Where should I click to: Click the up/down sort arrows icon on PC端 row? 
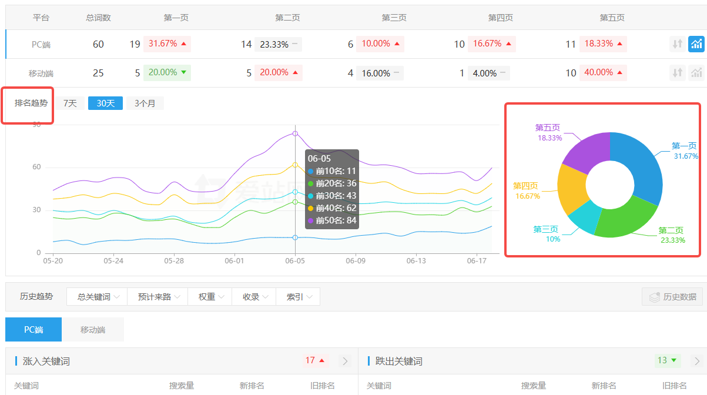click(678, 43)
